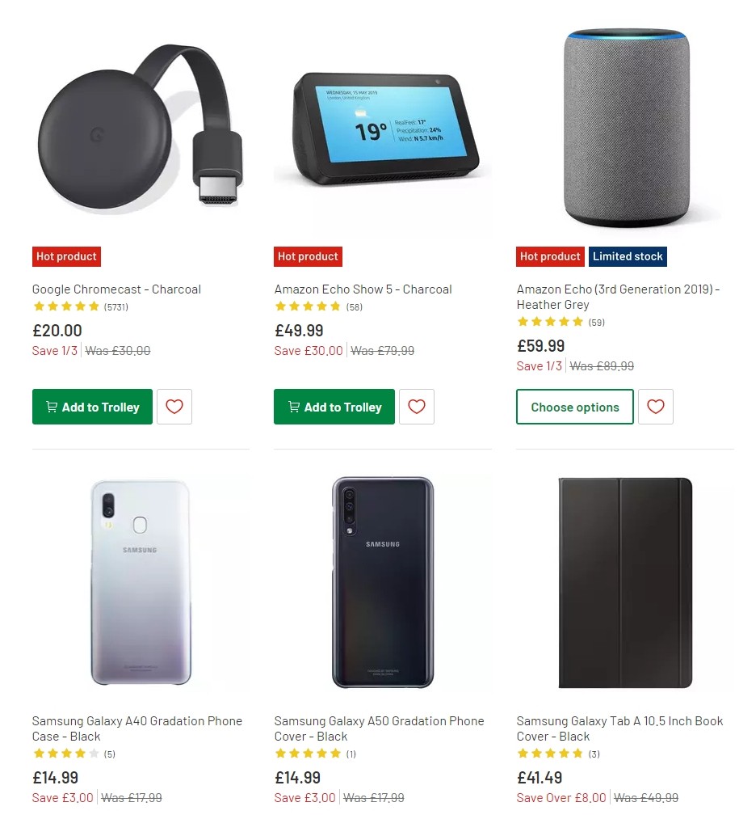Click the trolley icon on Echo Show 5's button
This screenshot has width=739, height=815.
[294, 407]
